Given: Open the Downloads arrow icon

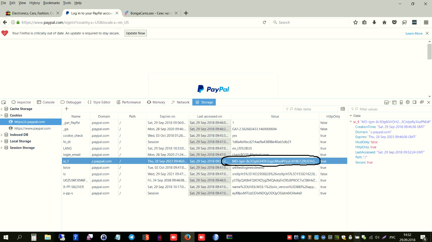Looking at the screenshot, I should (374, 22).
